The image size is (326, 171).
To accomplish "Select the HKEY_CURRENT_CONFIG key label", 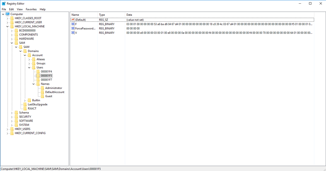I will pos(30,133).
